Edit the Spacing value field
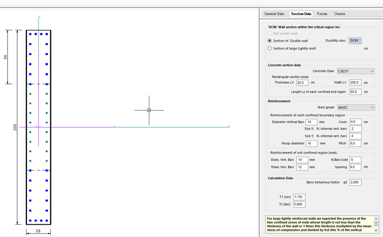 [x=355, y=167]
